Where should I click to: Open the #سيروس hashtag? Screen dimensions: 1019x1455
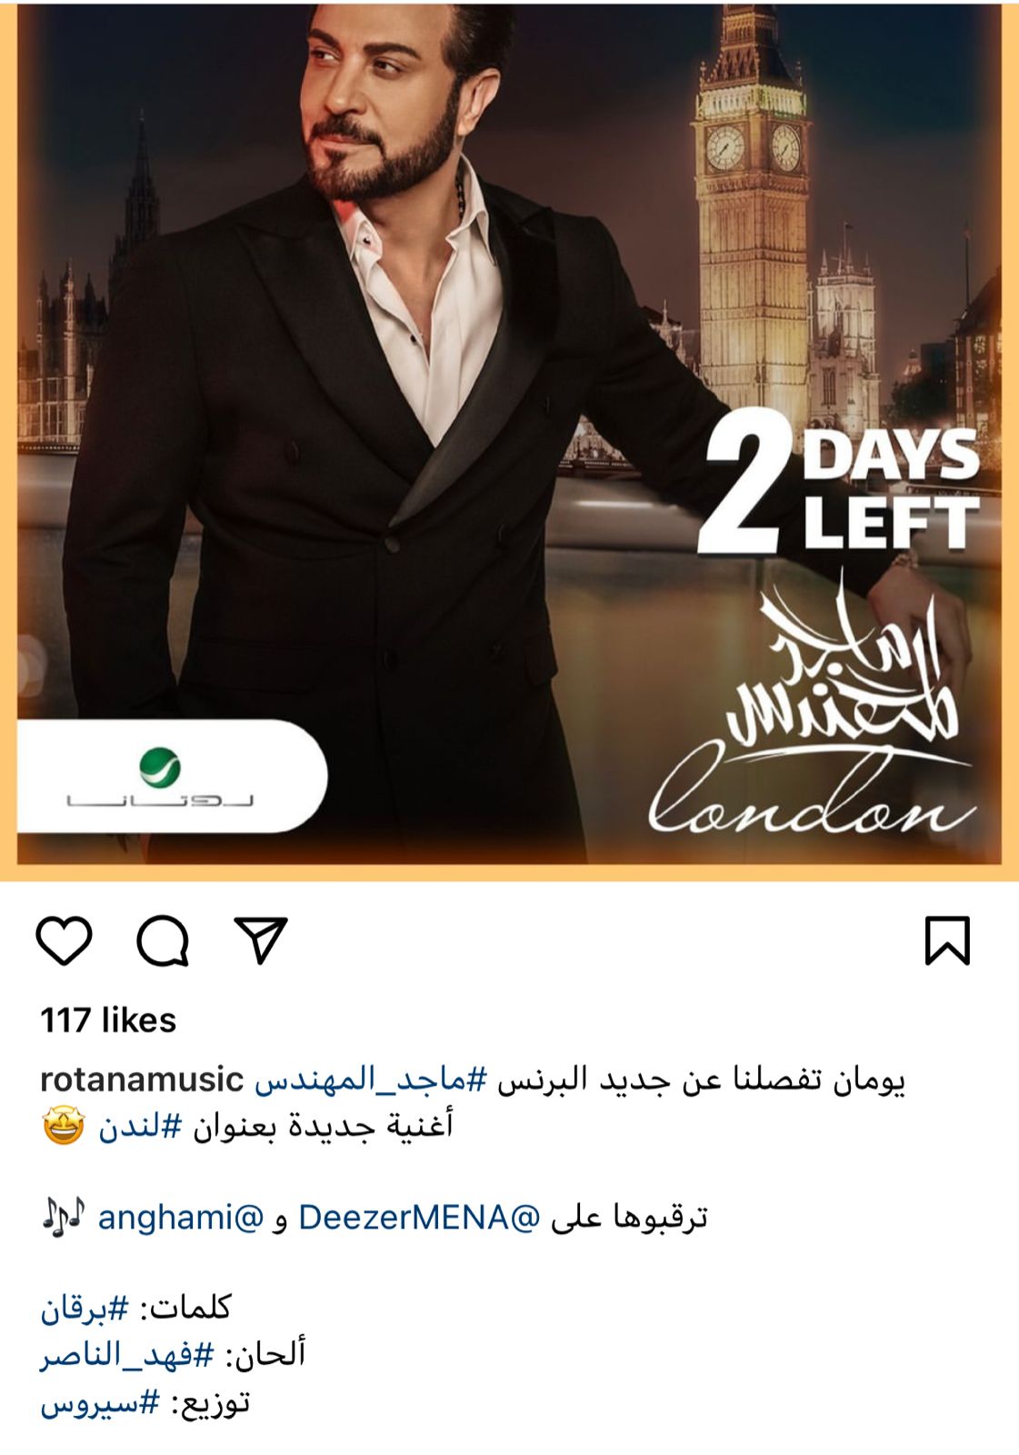pyautogui.click(x=100, y=1403)
